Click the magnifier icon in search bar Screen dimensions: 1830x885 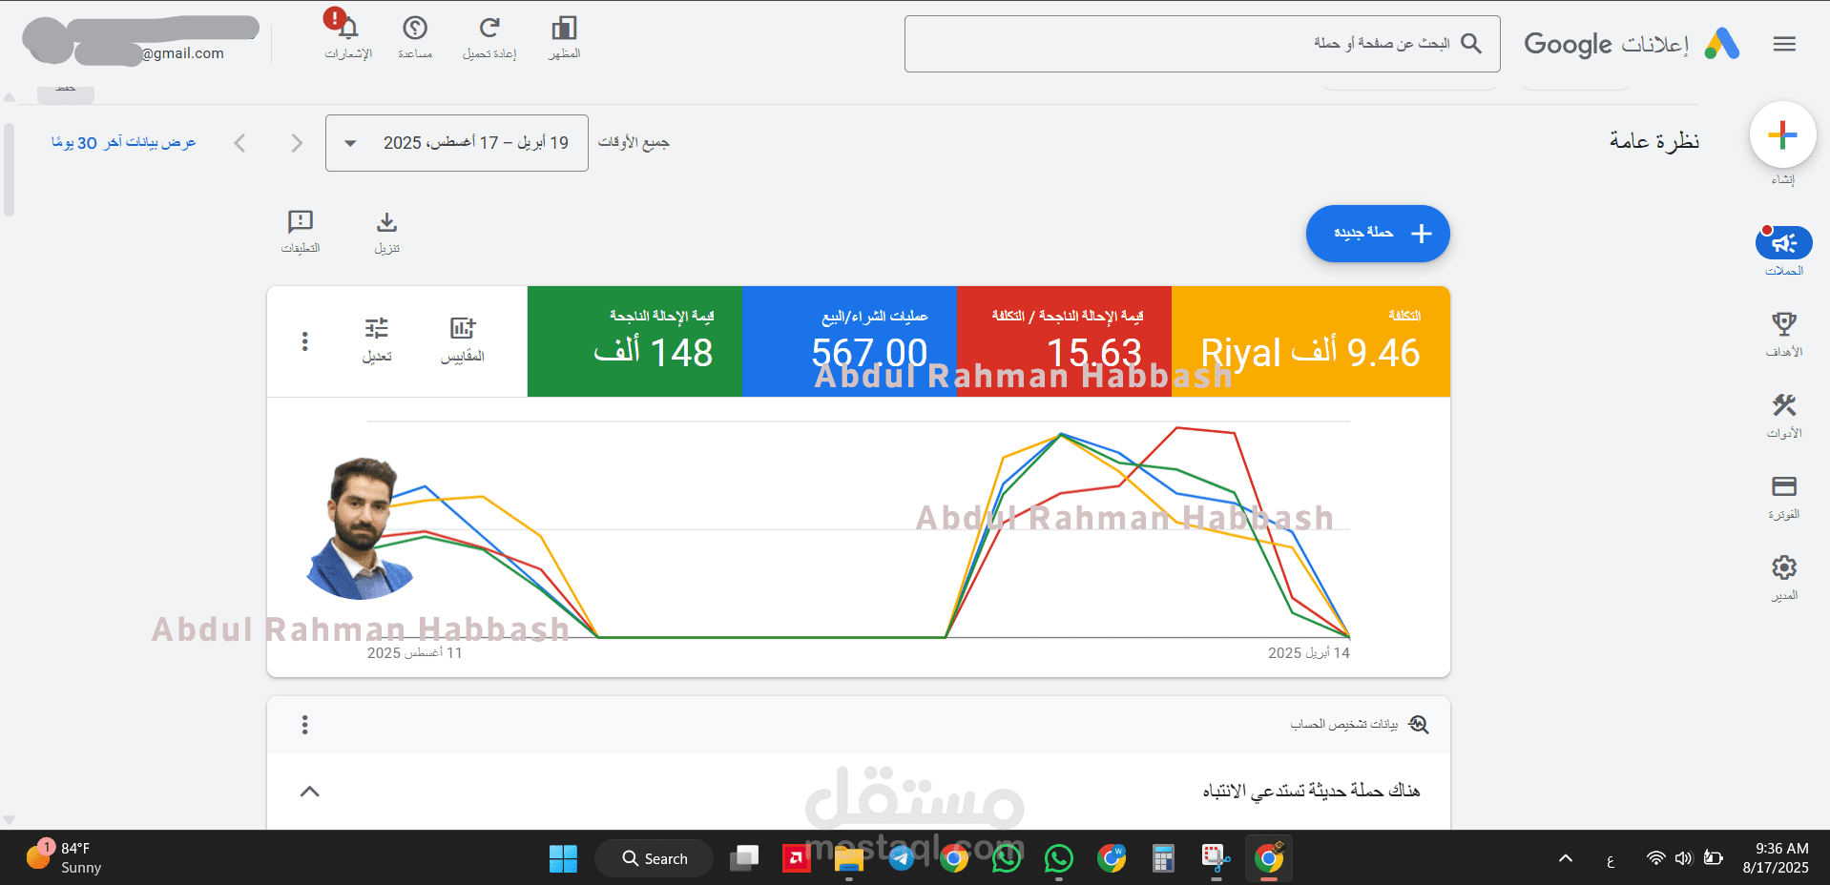1471,43
